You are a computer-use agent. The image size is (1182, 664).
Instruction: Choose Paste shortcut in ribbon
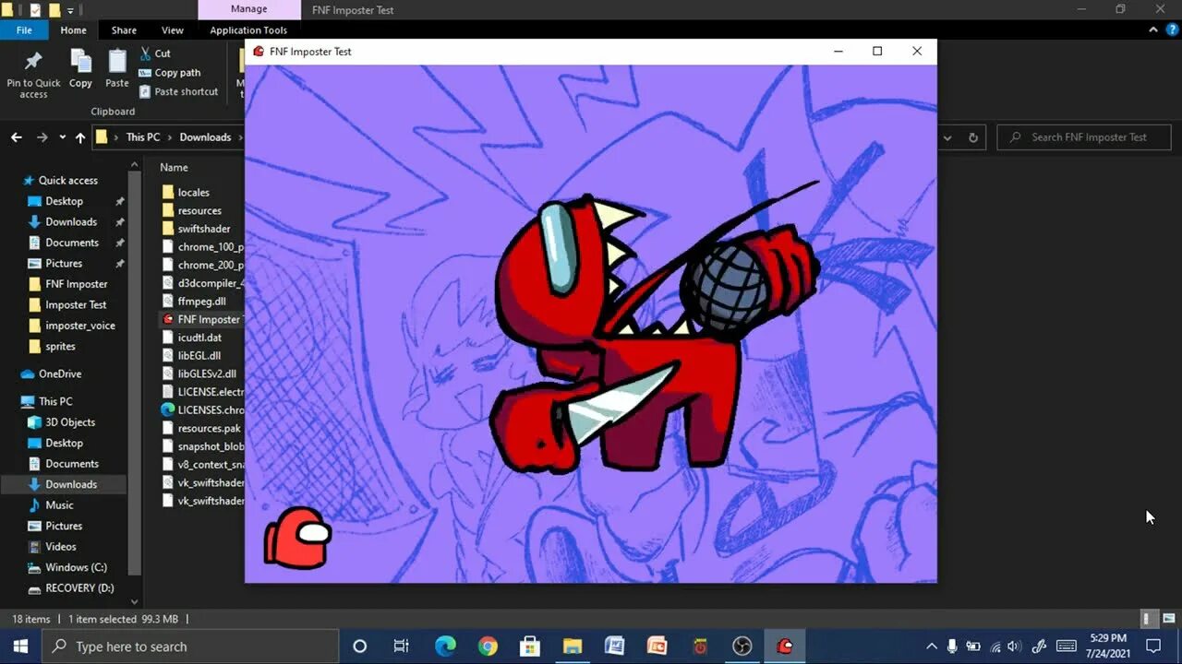click(178, 91)
